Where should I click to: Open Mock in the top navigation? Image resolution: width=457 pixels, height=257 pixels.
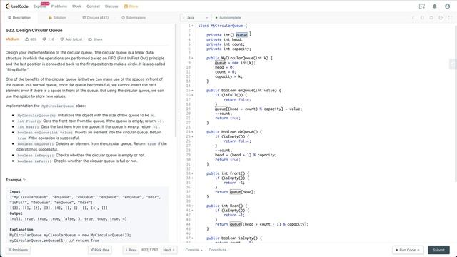click(x=76, y=6)
